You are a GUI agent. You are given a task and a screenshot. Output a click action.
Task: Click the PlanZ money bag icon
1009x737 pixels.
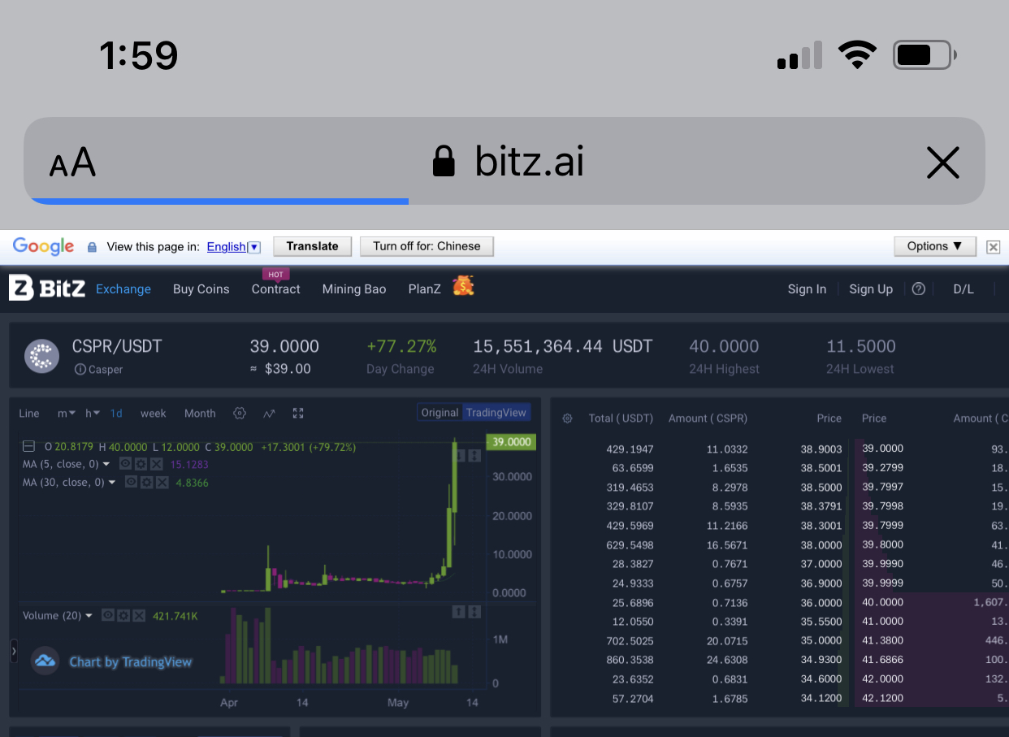[463, 286]
